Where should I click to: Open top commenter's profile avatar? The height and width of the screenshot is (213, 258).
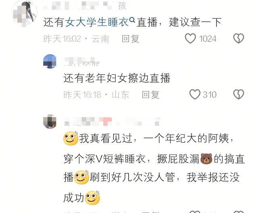click(25, 13)
